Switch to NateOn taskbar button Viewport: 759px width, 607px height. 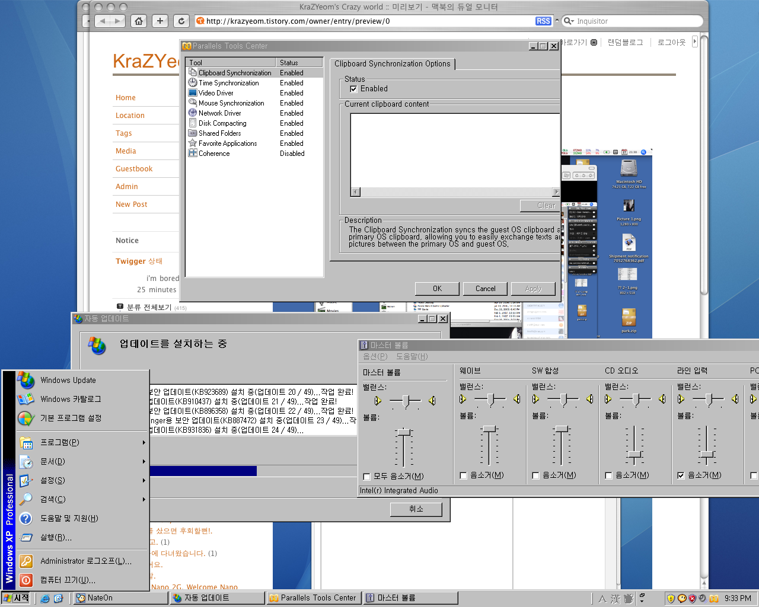[121, 598]
